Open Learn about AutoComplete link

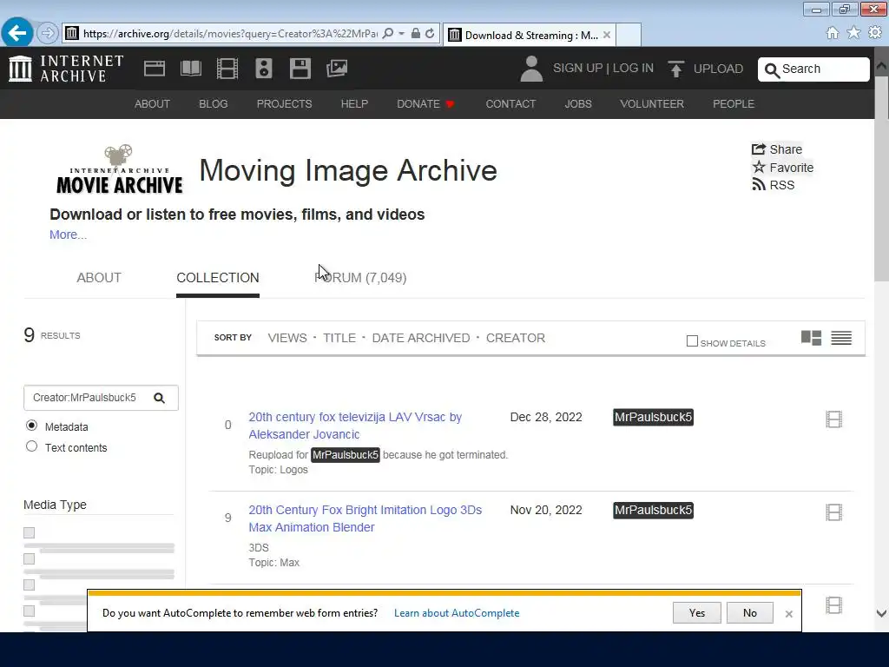click(x=457, y=612)
